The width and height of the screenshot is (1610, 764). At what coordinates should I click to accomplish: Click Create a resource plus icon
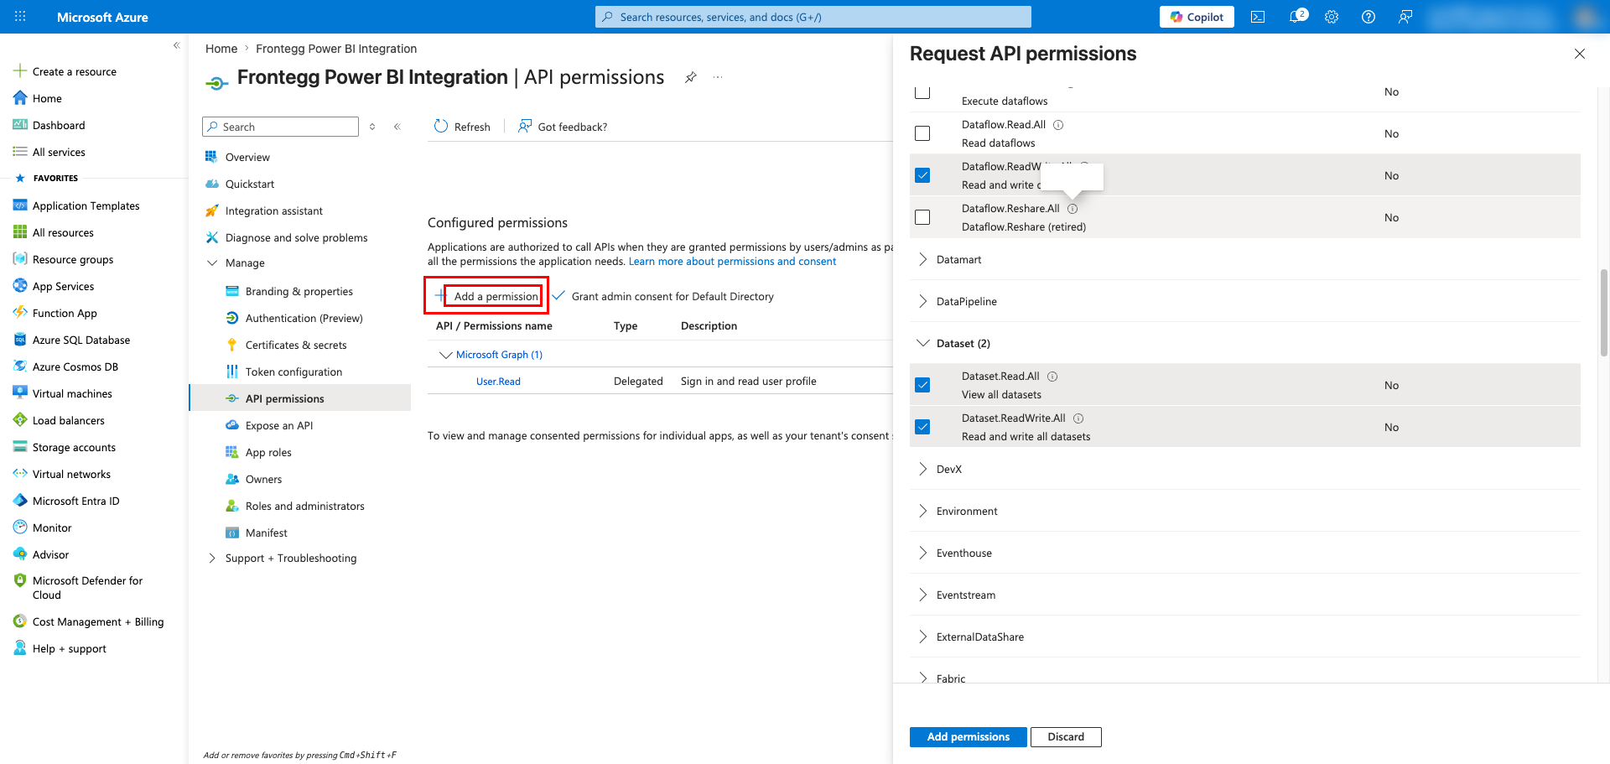point(20,71)
